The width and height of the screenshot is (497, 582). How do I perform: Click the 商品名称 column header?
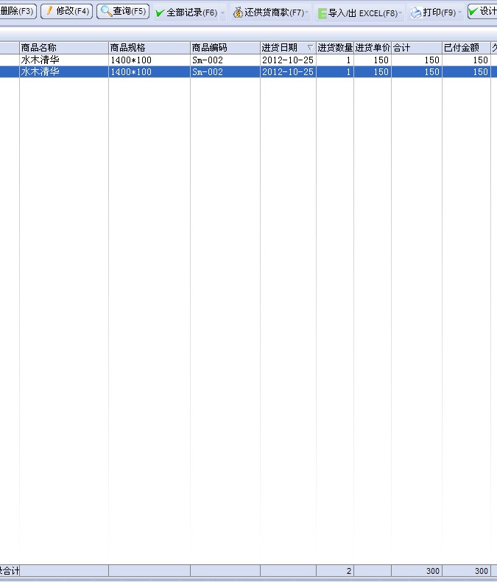pos(63,48)
